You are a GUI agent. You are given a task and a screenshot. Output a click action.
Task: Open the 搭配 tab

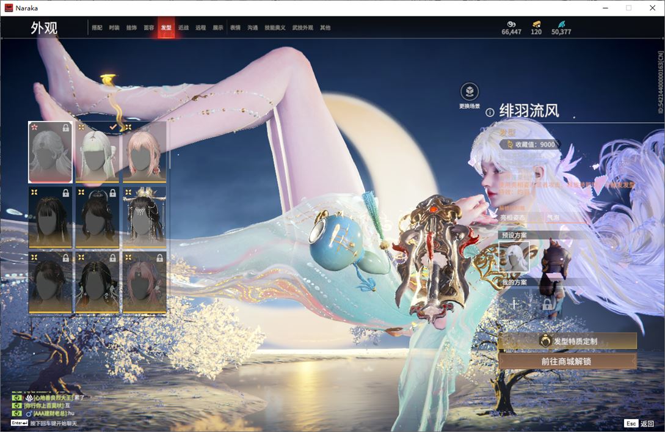click(x=96, y=27)
